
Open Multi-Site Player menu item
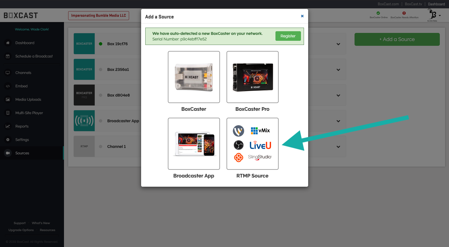pyautogui.click(x=29, y=113)
